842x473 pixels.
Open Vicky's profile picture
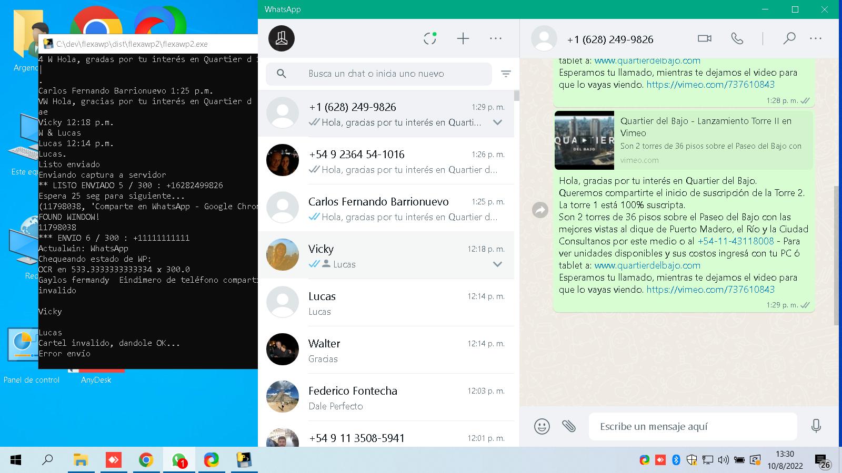[x=283, y=255]
